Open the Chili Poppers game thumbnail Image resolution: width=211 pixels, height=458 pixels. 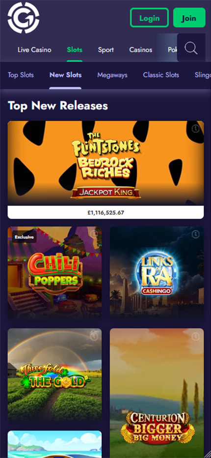click(x=54, y=273)
